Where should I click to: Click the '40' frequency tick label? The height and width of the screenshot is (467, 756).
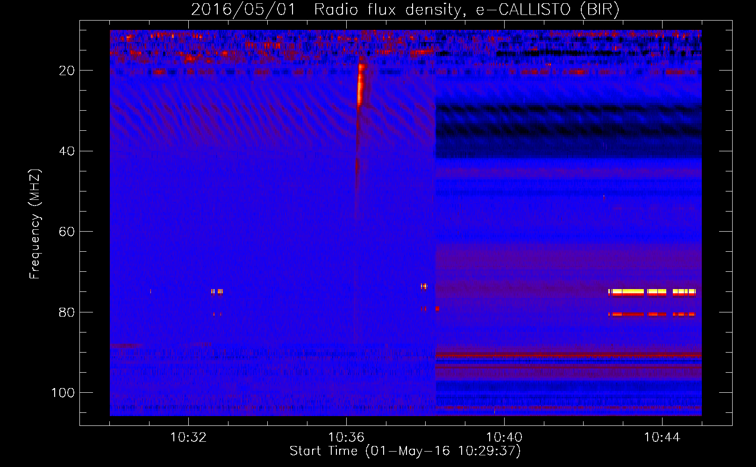click(67, 151)
